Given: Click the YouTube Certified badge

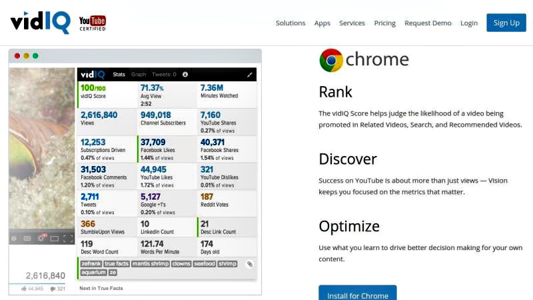Looking at the screenshot, I should pos(93,23).
